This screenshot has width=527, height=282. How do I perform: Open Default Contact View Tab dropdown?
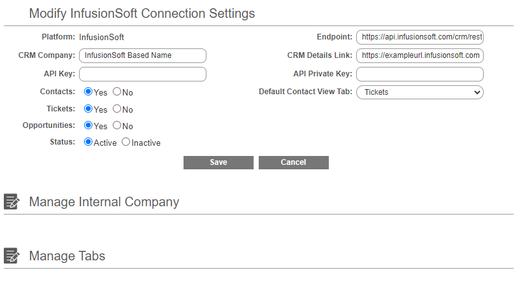(419, 92)
